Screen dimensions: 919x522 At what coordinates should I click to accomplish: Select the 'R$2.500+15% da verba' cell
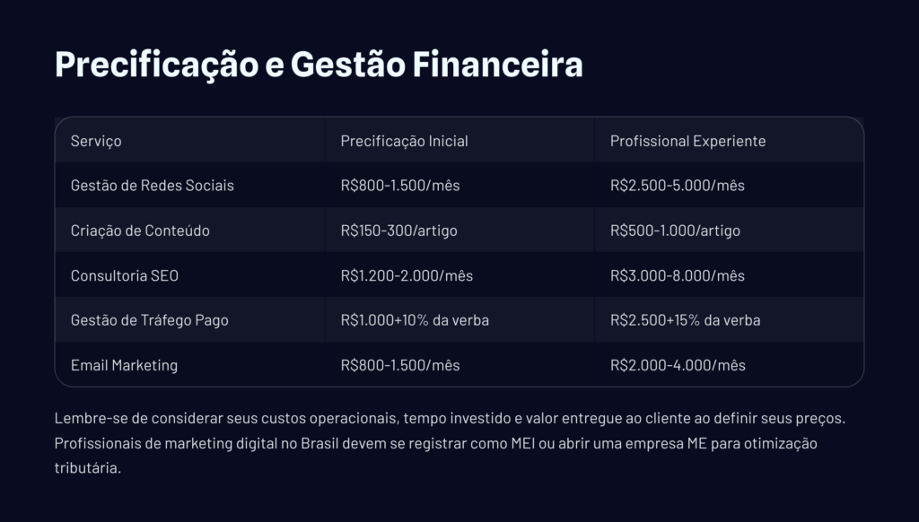coord(685,320)
